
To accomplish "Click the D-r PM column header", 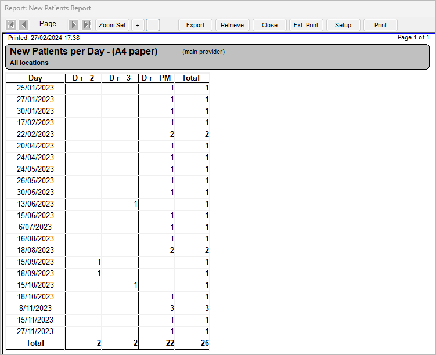I will 156,78.
